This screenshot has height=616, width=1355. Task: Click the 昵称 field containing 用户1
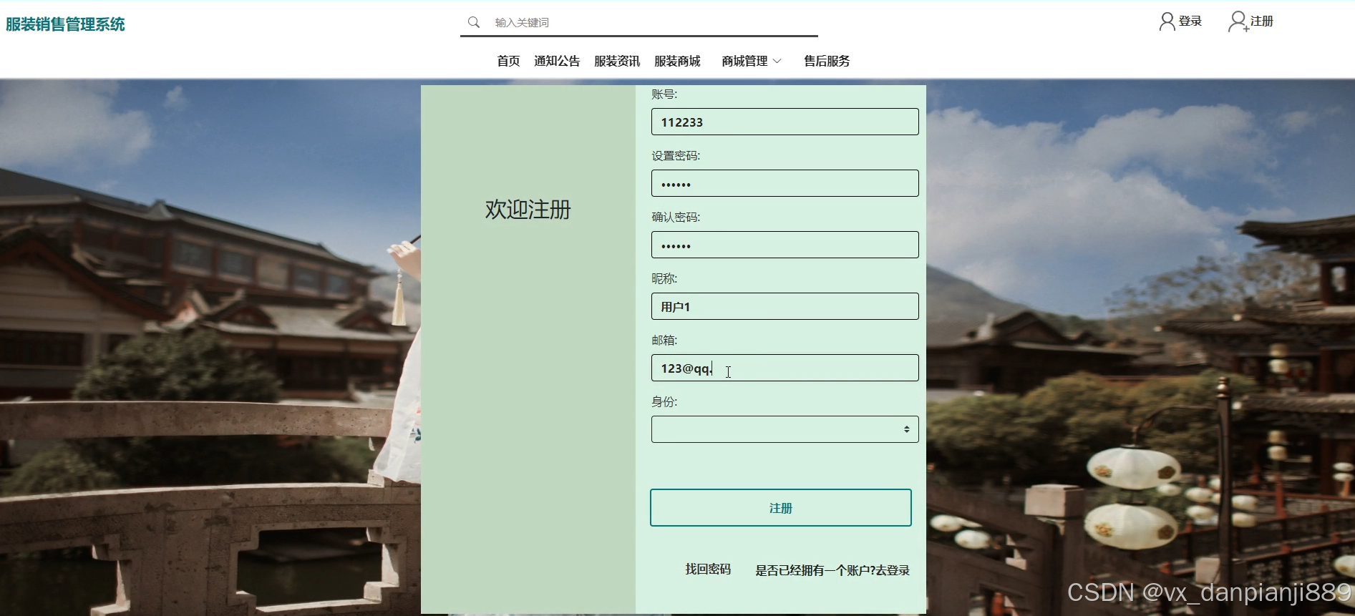(785, 306)
